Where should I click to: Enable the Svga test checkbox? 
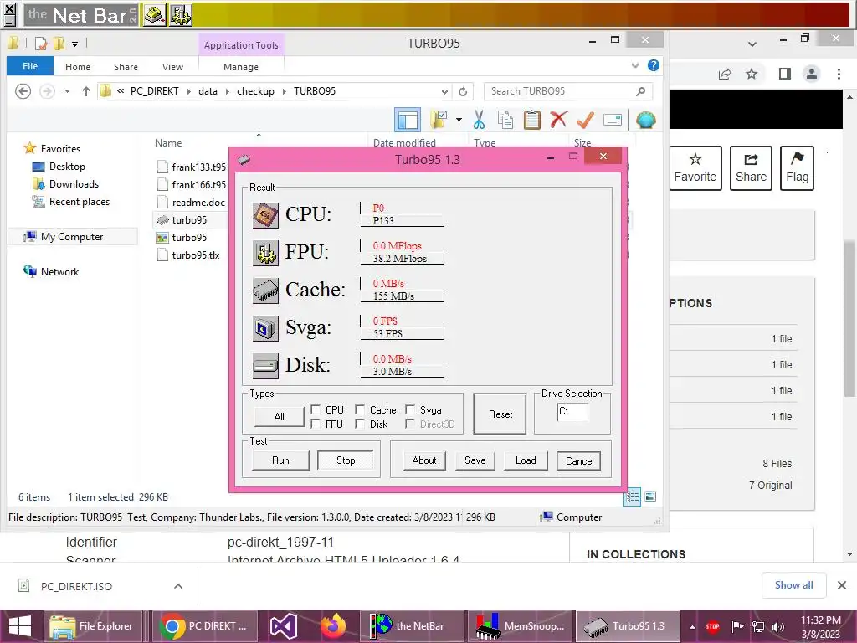410,409
